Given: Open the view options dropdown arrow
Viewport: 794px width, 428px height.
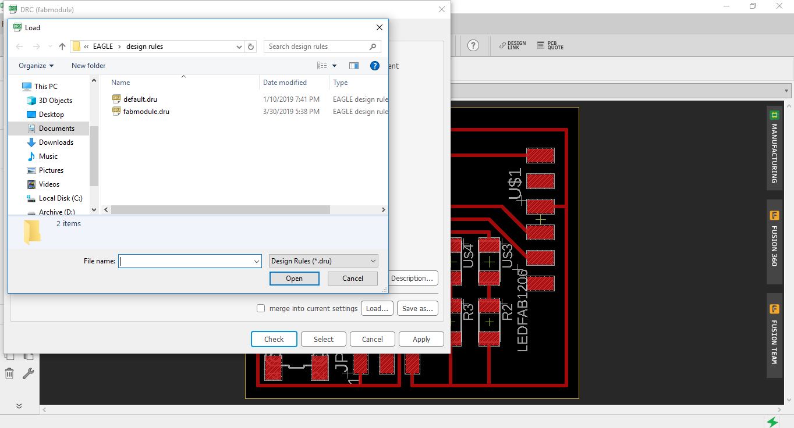Looking at the screenshot, I should click(334, 66).
